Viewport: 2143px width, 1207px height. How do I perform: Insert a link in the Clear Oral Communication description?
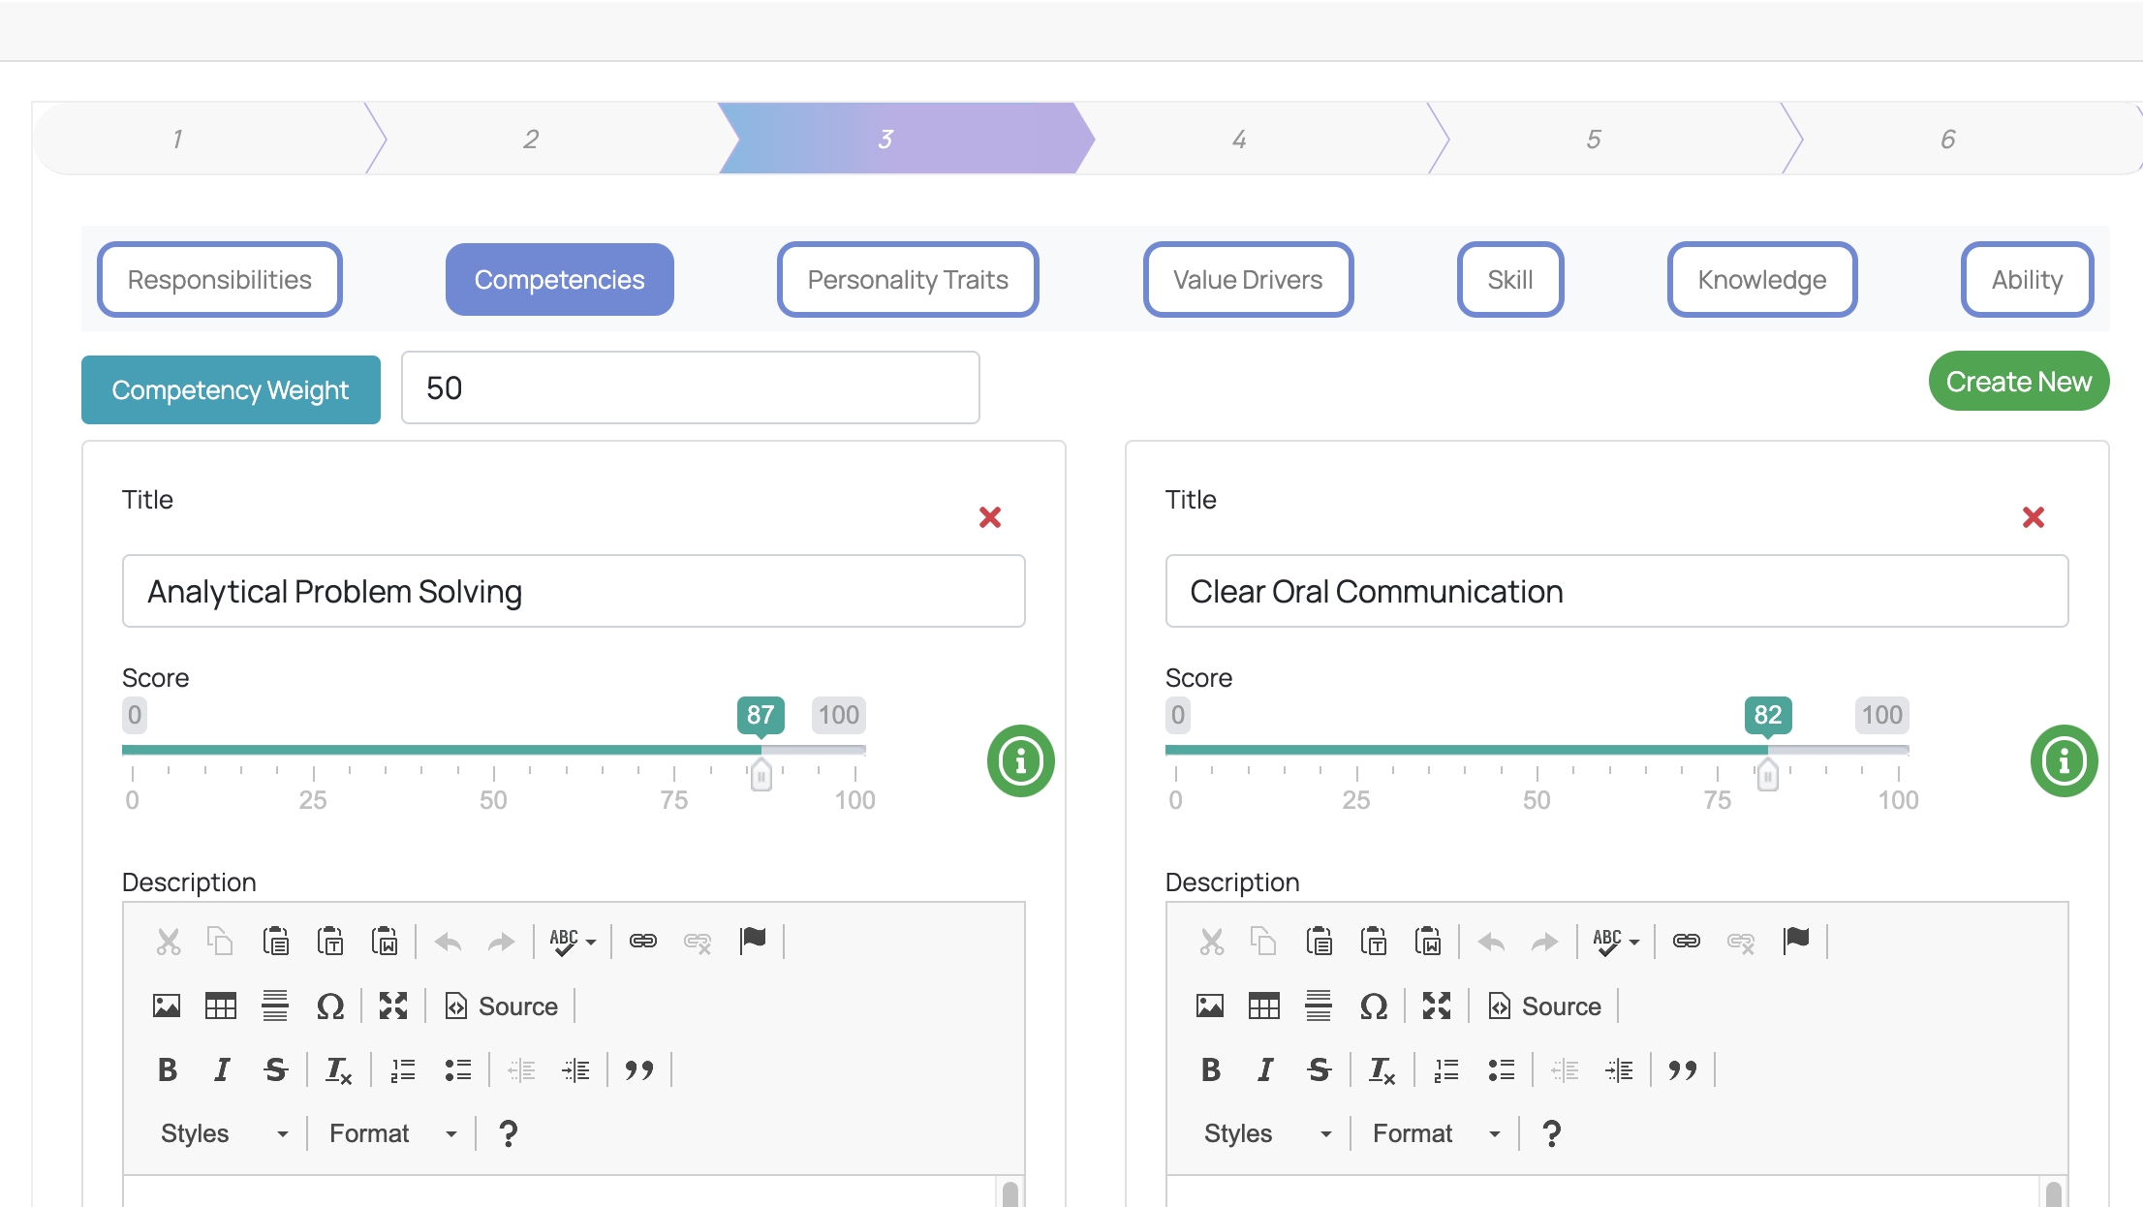coord(1686,941)
